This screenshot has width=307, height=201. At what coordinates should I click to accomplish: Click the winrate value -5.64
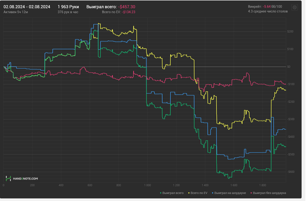pos(267,7)
